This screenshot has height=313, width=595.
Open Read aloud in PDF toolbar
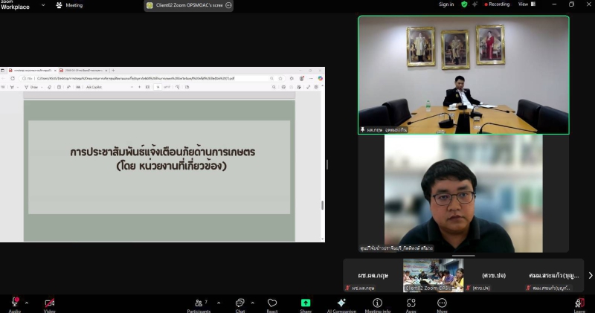point(68,87)
